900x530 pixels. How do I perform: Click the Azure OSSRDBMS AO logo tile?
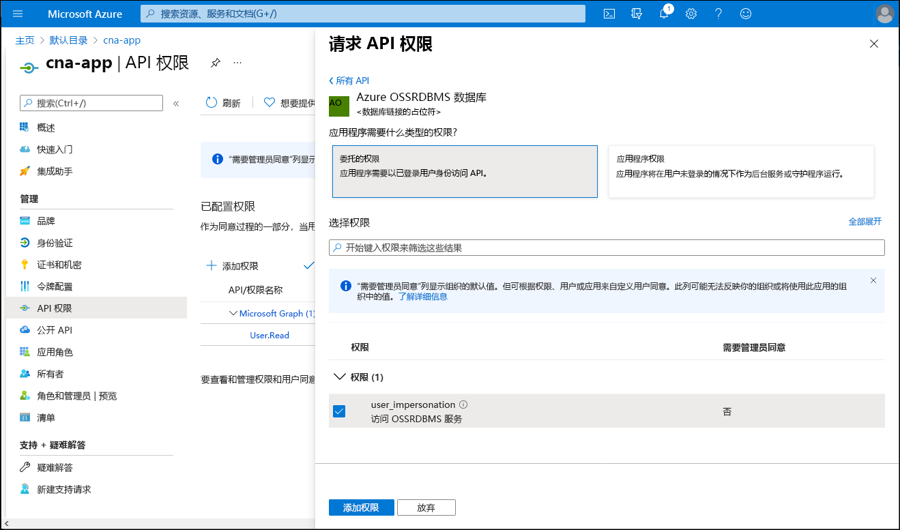point(339,106)
